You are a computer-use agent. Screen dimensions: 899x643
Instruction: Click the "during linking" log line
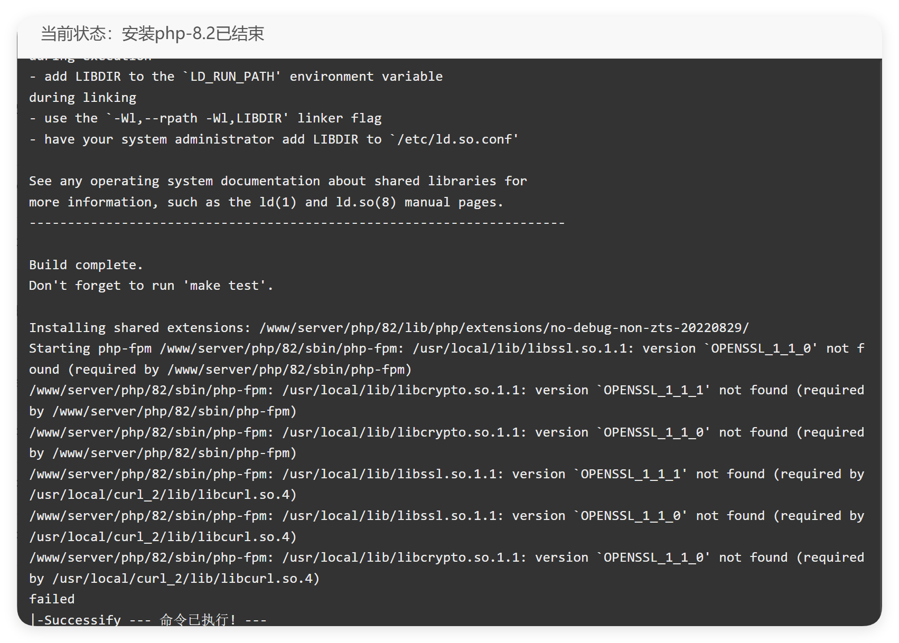coord(82,98)
